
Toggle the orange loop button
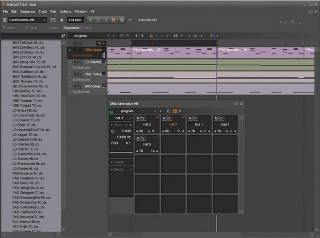(113, 20)
